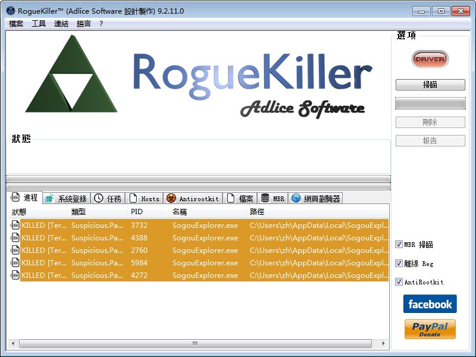Viewport: 476px width, 357px height.
Task: Sort by the 名稱 column header
Action: coord(207,212)
